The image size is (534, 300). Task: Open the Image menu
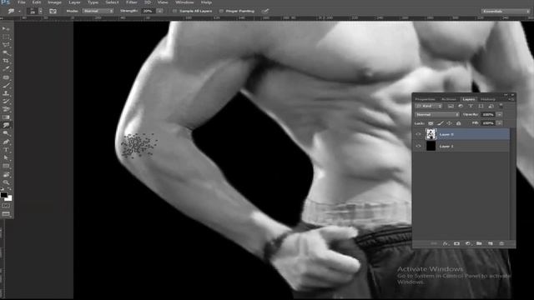pos(54,2)
